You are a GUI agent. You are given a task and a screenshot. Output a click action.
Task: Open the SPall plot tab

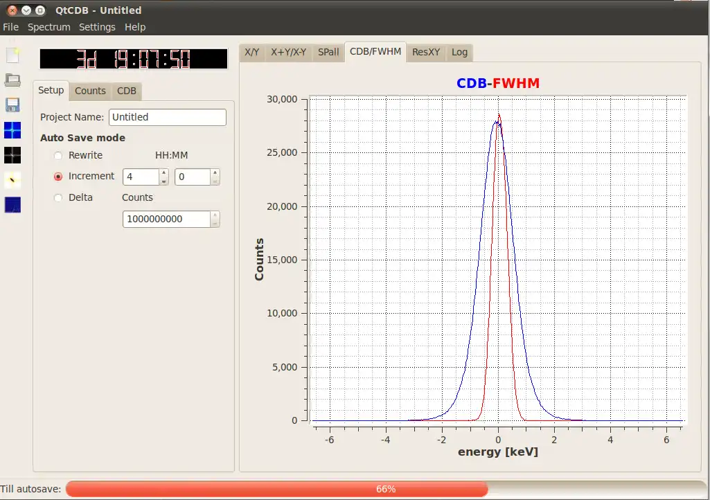(328, 52)
